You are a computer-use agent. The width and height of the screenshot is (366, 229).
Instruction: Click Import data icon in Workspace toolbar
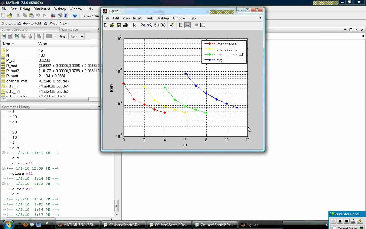pos(17,36)
